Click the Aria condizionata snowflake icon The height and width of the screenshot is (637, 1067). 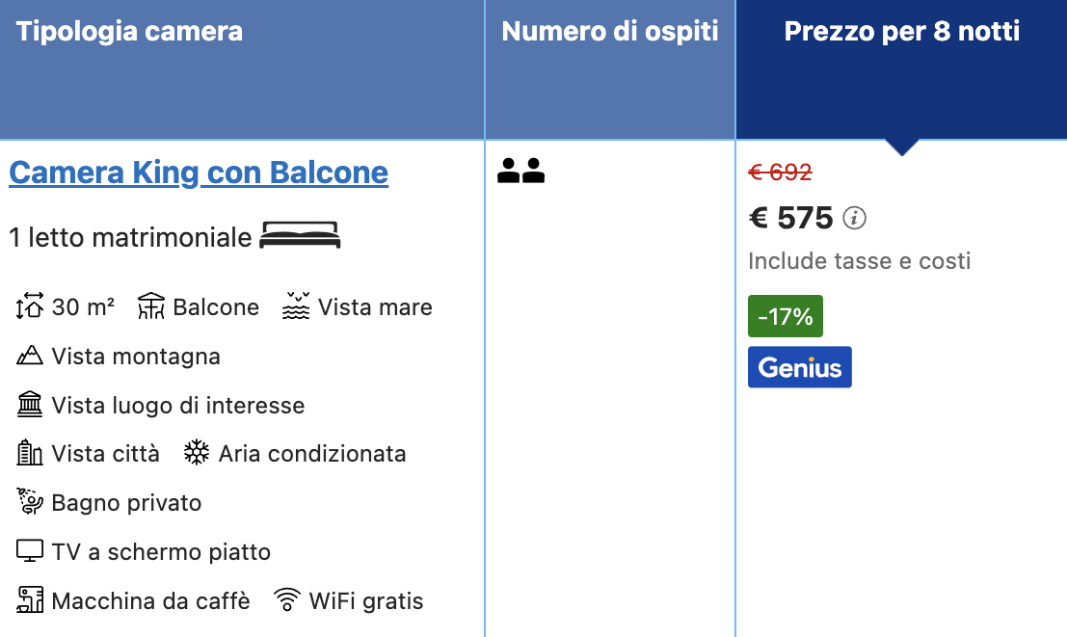[197, 454]
